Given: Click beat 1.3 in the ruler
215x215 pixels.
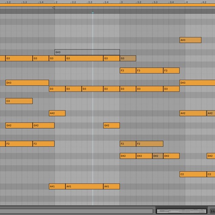Looking at the screenshot, I should [x=25, y=2].
